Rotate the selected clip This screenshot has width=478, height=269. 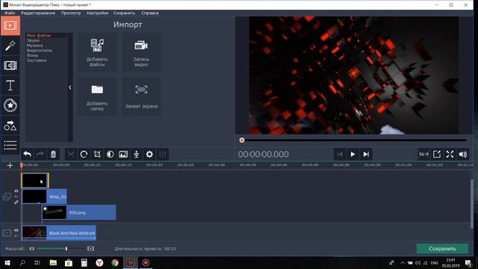(84, 155)
